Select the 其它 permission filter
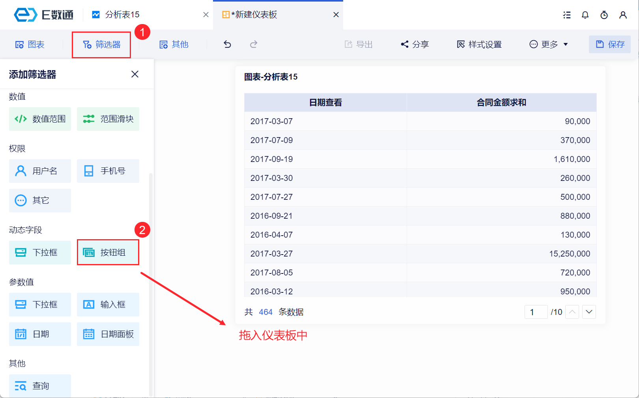This screenshot has width=639, height=398. [40, 201]
